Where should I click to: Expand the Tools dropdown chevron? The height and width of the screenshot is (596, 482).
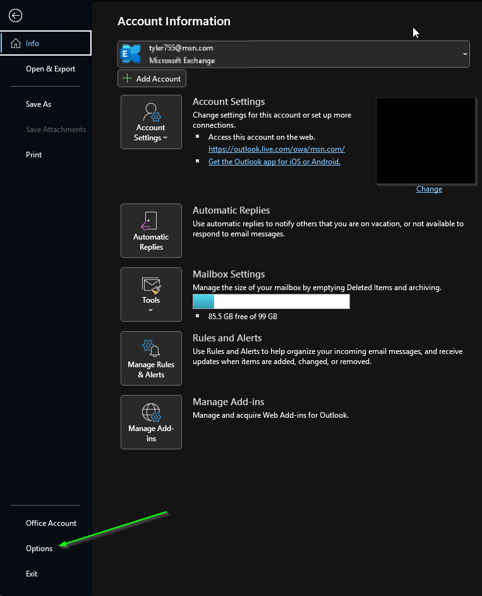[x=151, y=310]
